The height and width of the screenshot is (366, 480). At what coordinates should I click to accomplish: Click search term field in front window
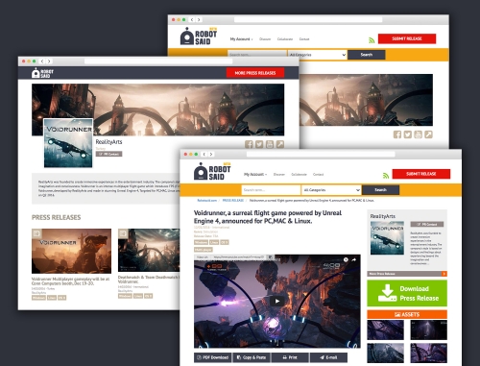click(x=271, y=190)
